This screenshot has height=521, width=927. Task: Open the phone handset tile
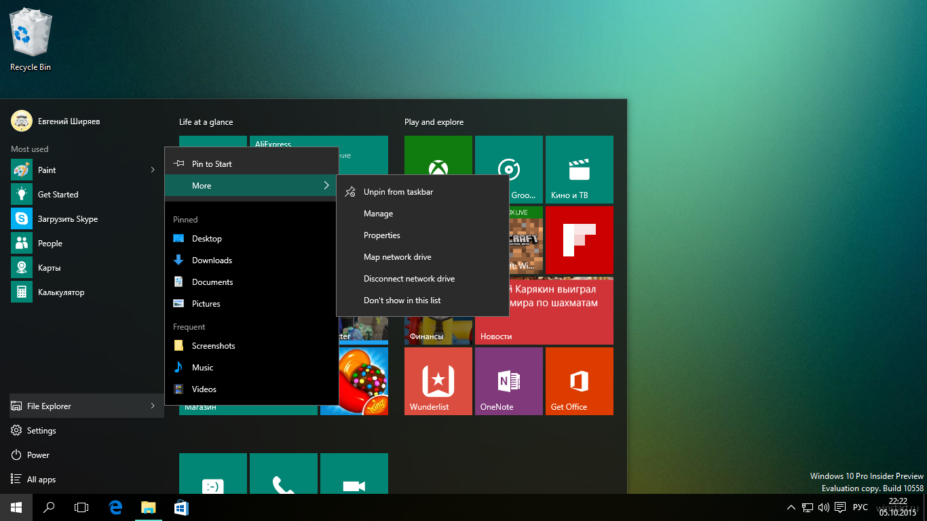284,474
